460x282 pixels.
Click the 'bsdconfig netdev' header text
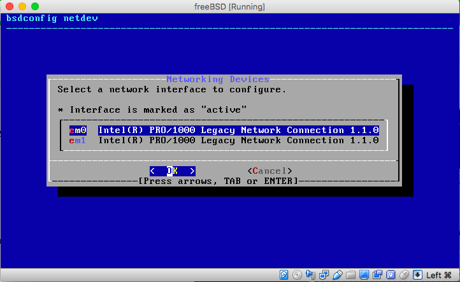point(52,18)
